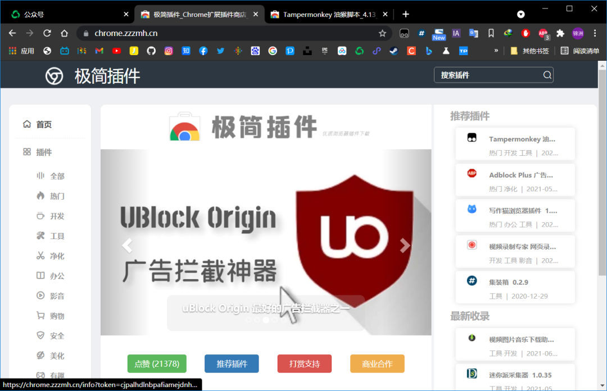Open the 应用 apps shortcut
The width and height of the screenshot is (607, 391).
(22, 51)
